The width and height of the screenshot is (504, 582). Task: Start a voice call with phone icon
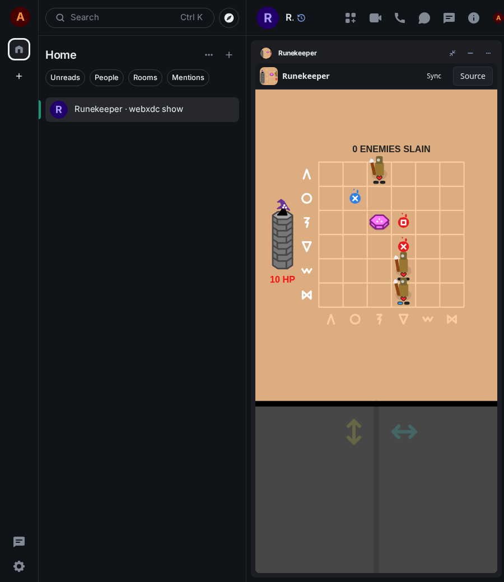400,18
